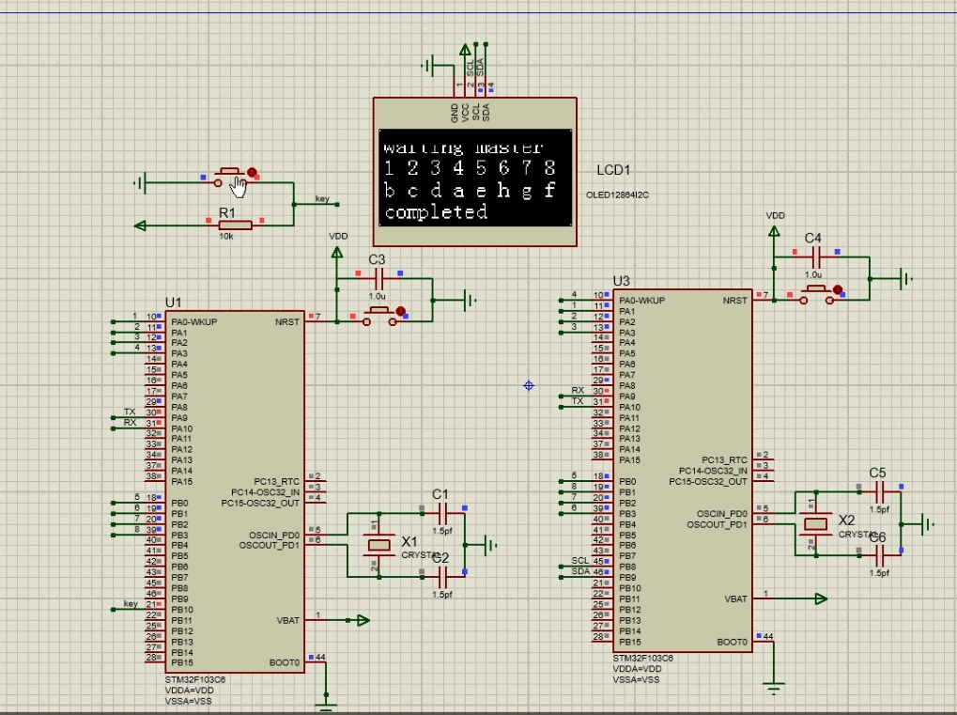Screen dimensions: 957x715
Task: Select the U3 STM32F103C6 chip body
Action: pyautogui.click(x=683, y=471)
